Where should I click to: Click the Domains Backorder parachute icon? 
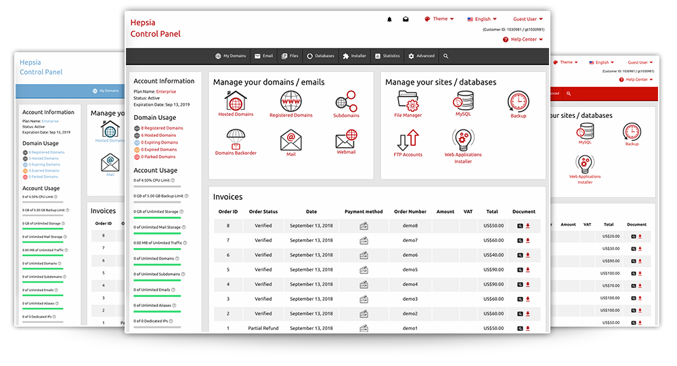[x=236, y=140]
